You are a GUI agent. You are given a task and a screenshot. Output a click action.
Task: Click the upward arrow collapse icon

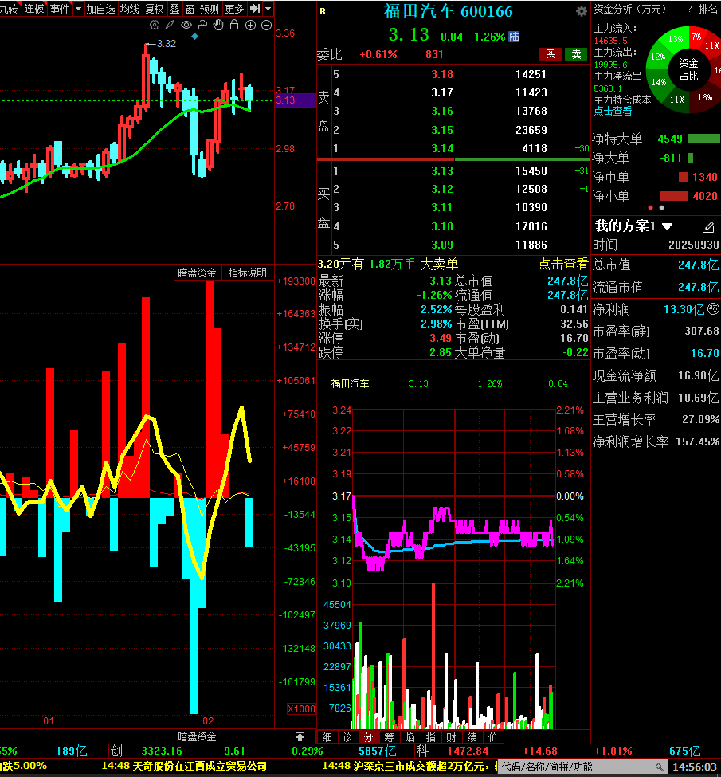coord(300,736)
